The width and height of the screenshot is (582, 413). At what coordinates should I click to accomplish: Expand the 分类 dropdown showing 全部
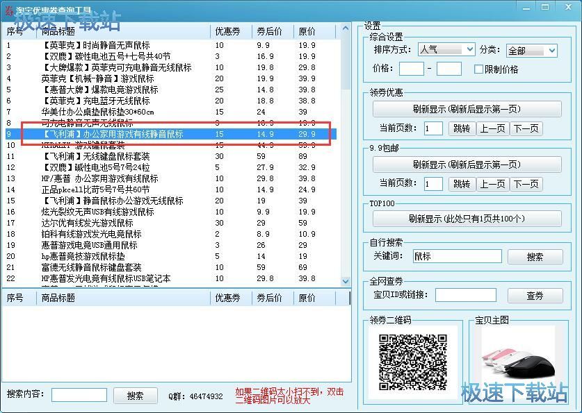(531, 51)
